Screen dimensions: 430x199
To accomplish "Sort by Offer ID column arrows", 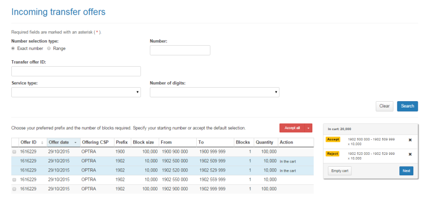I will click(42, 143).
